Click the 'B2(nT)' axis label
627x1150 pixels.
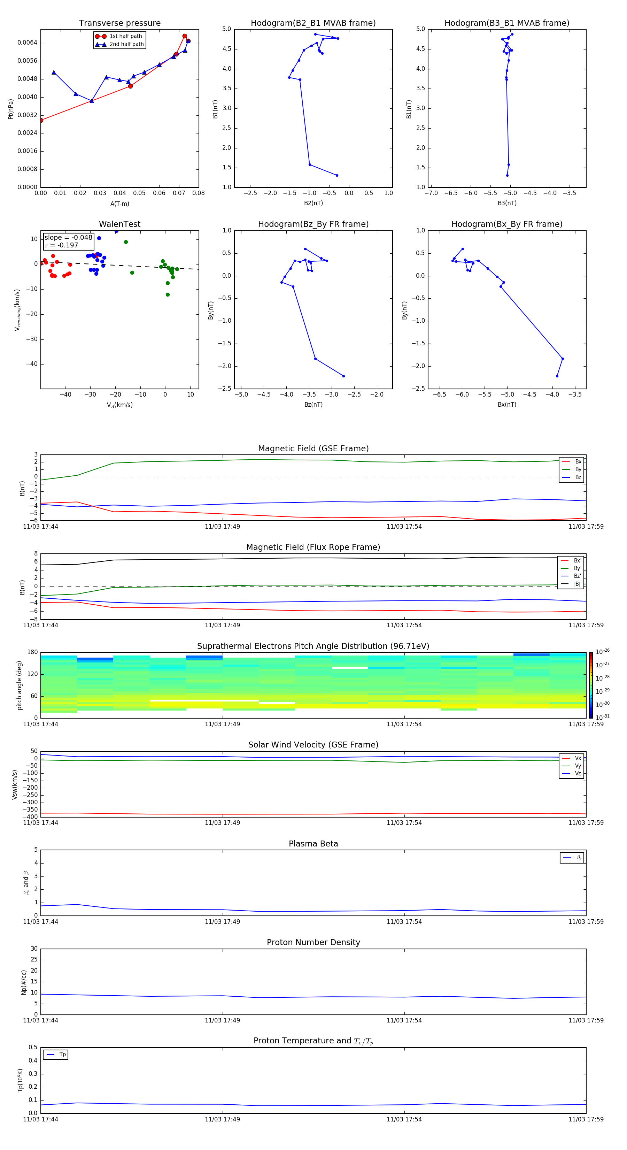[313, 203]
